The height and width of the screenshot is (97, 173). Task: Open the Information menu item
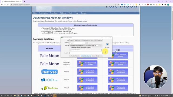coord(44,13)
